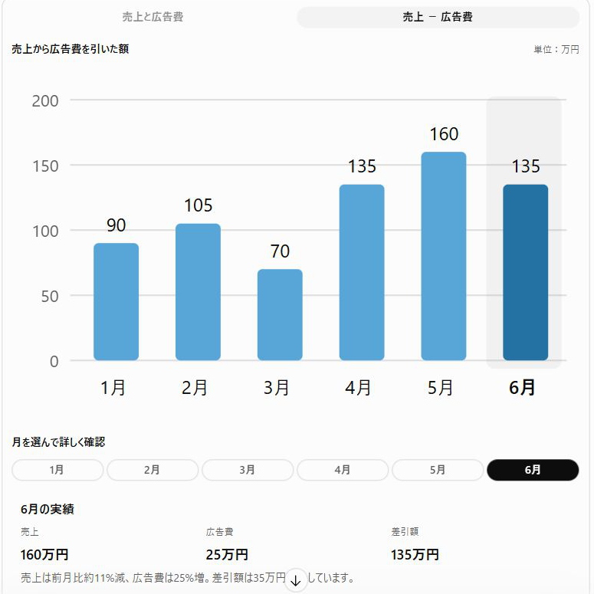The image size is (594, 594).
Task: Choose the 4月 month pill button
Action: [343, 470]
